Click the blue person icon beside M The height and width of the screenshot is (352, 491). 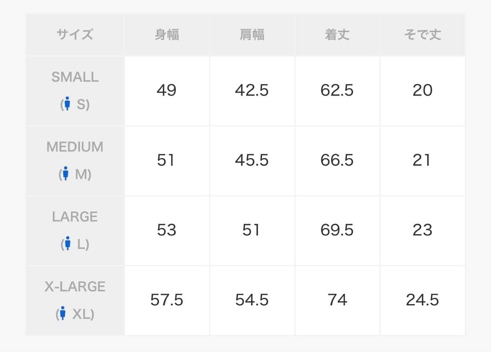click(65, 174)
